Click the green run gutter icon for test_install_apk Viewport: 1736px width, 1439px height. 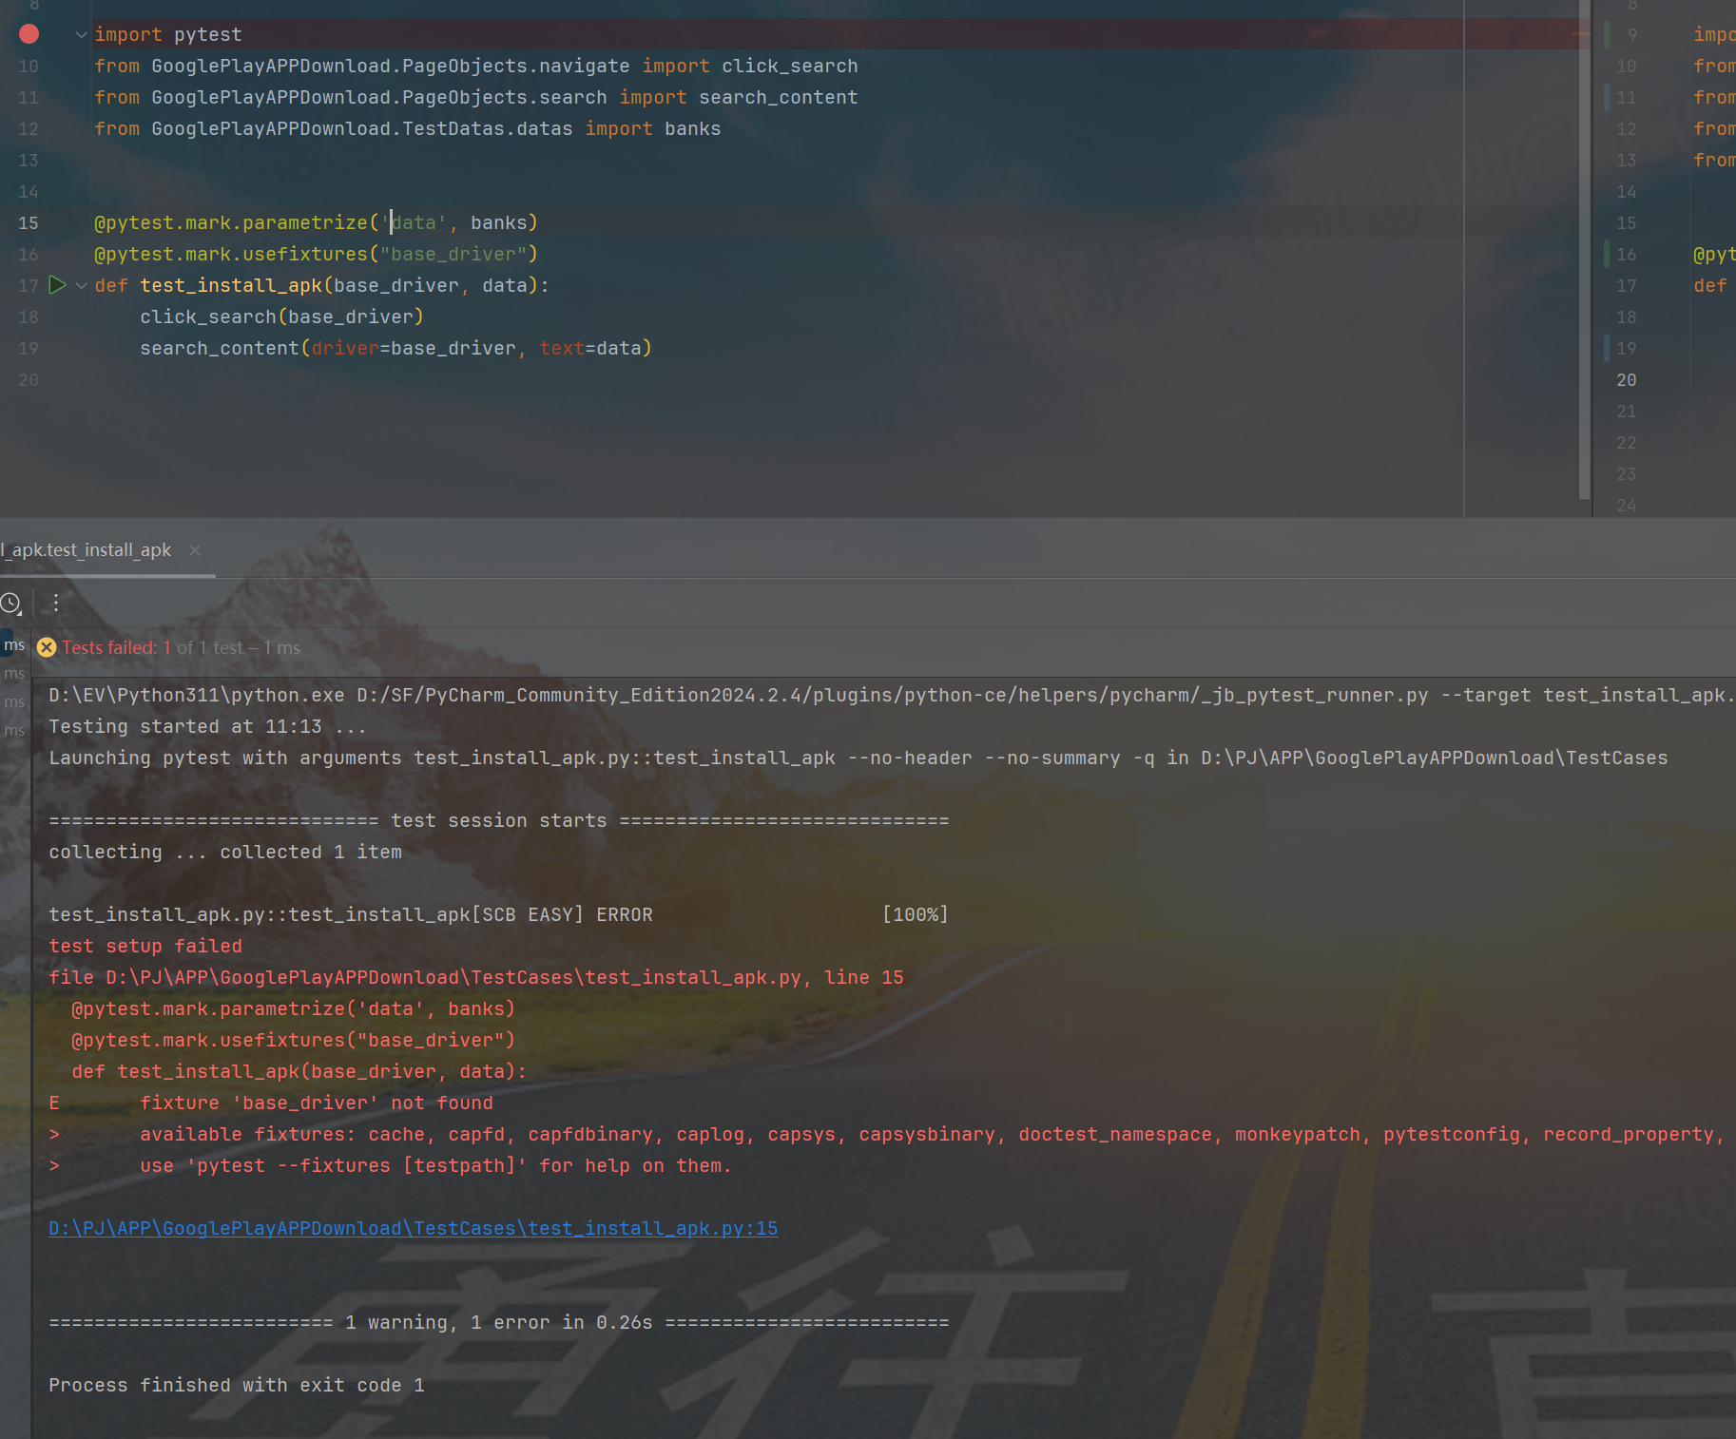pos(57,285)
